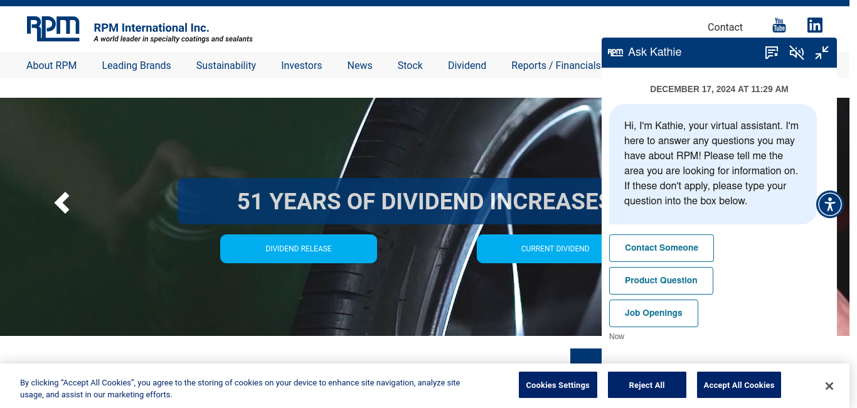Click the December 17, 2024 chat timestamp
The width and height of the screenshot is (857, 408).
pyautogui.click(x=719, y=89)
